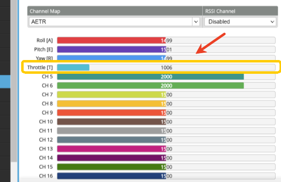Click the Pitch [E] purple channel bar

point(166,50)
